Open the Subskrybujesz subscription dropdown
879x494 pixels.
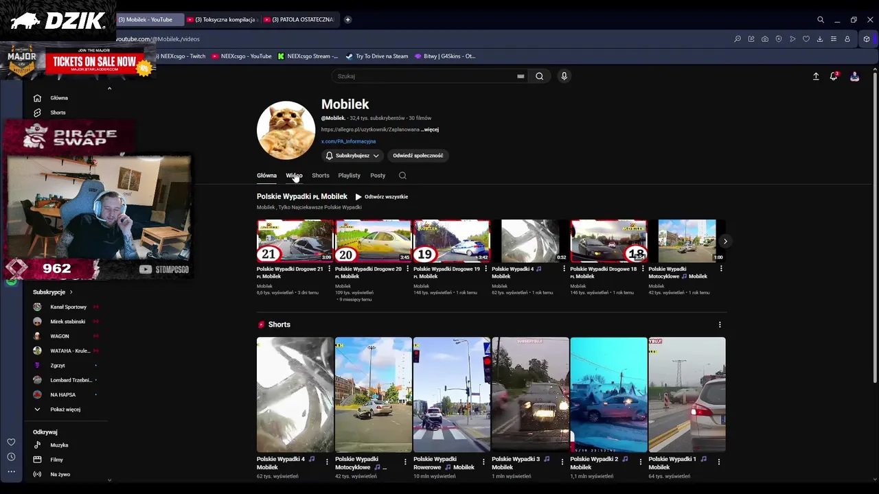pos(352,156)
